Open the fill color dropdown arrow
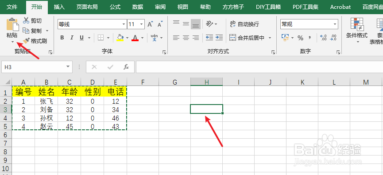383x175 pixels. click(127, 38)
